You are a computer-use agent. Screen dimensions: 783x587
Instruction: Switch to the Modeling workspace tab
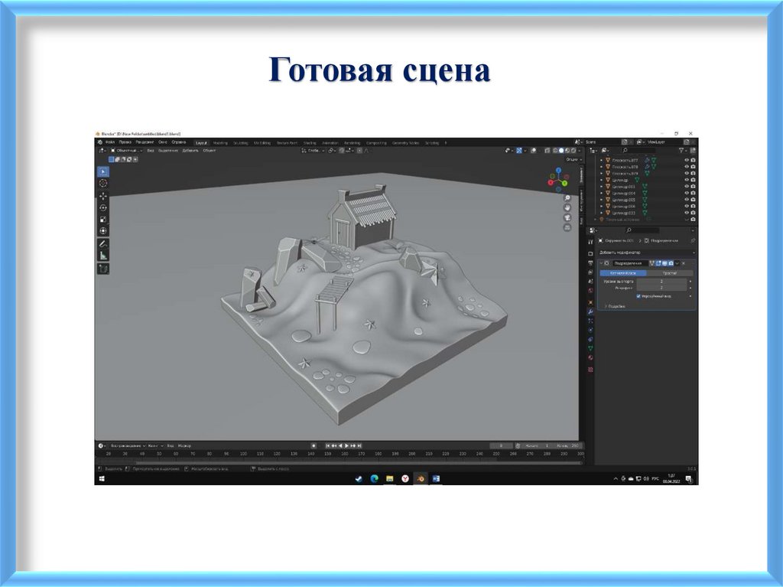(x=220, y=143)
